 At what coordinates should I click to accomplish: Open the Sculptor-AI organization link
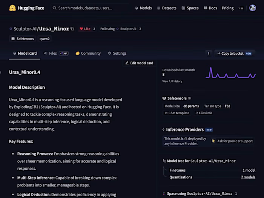pos(25,29)
